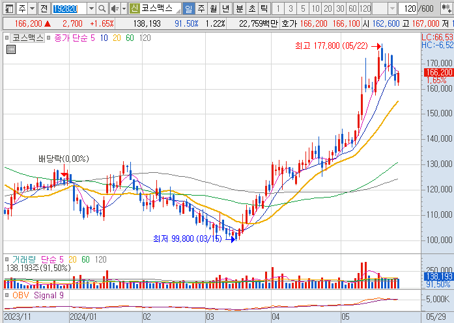Click the small square beside 거래량 label
Screen dimensions: 454x323
[x=7, y=259]
